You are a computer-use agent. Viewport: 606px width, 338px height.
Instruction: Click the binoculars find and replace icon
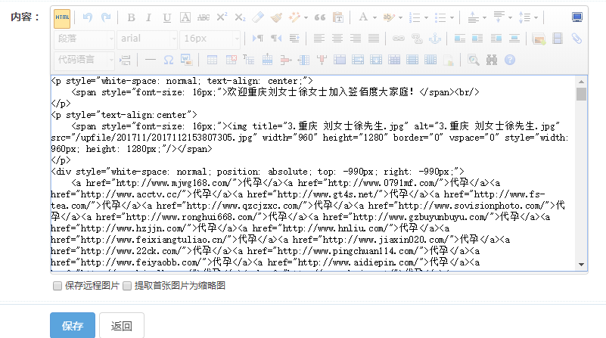pyautogui.click(x=492, y=59)
